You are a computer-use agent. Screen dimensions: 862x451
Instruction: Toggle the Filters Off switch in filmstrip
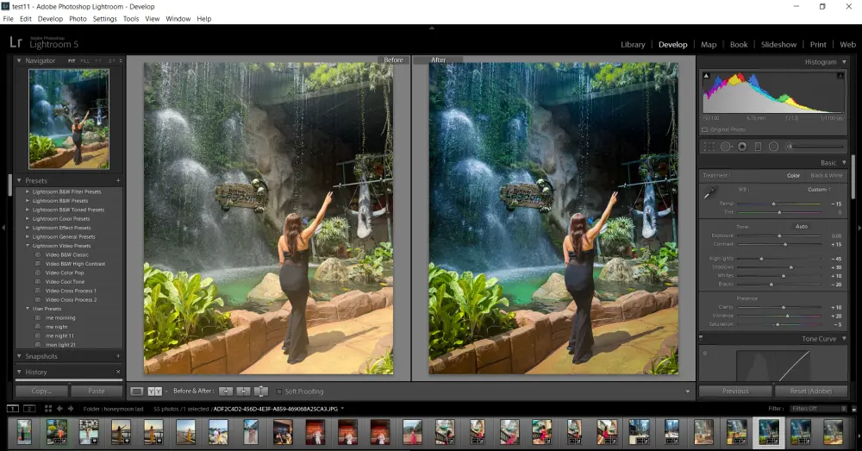tap(854, 409)
